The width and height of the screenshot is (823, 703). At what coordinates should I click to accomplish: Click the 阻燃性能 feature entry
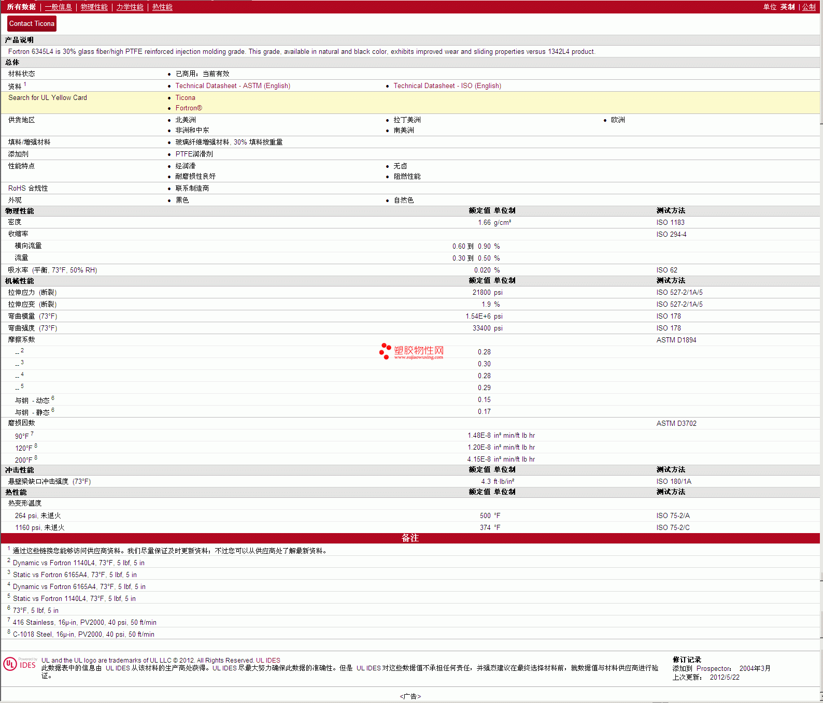407,177
